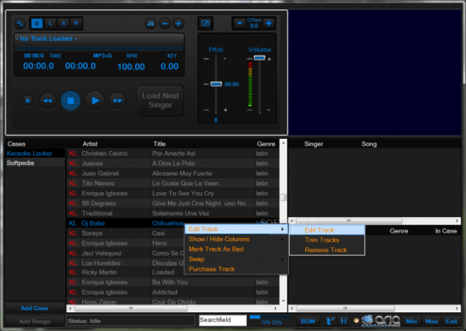Expand the Swap submenu
This screenshot has width=466, height=331.
pyautogui.click(x=236, y=259)
